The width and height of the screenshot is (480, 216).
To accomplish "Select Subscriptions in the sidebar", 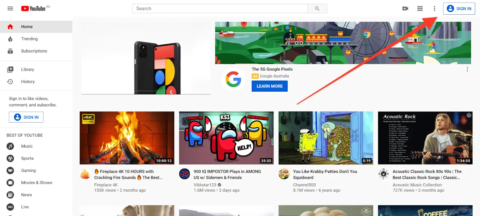I will (36, 51).
